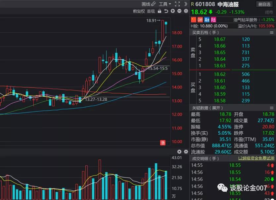This screenshot has height=200, width=276.
Task: Select sell level 5 price 18.67
Action: (x=220, y=39)
